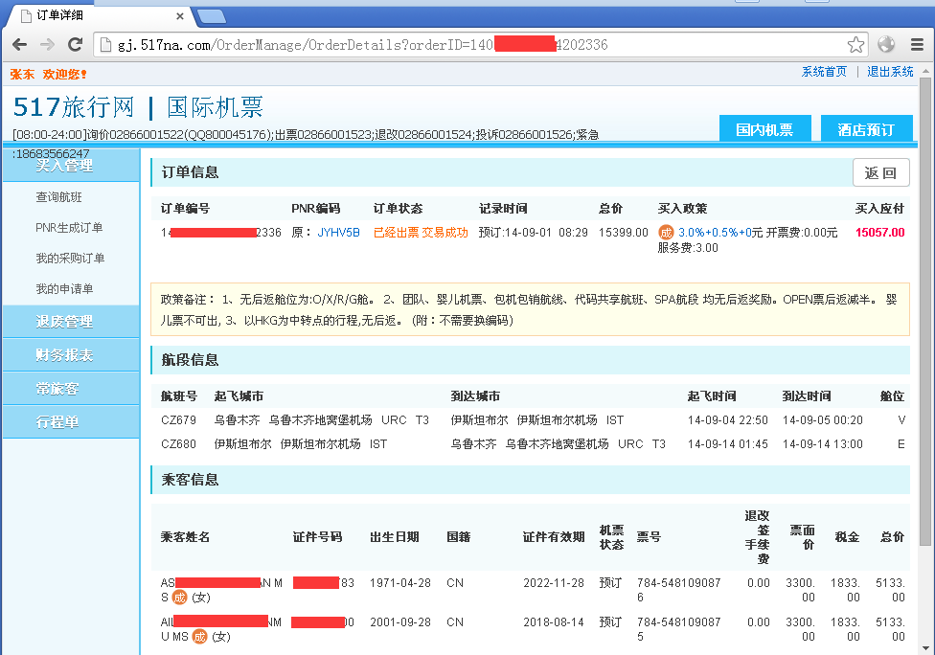Viewport: 935px width, 655px height.
Task: Expand 退废管理 sidebar section
Action: pos(71,322)
